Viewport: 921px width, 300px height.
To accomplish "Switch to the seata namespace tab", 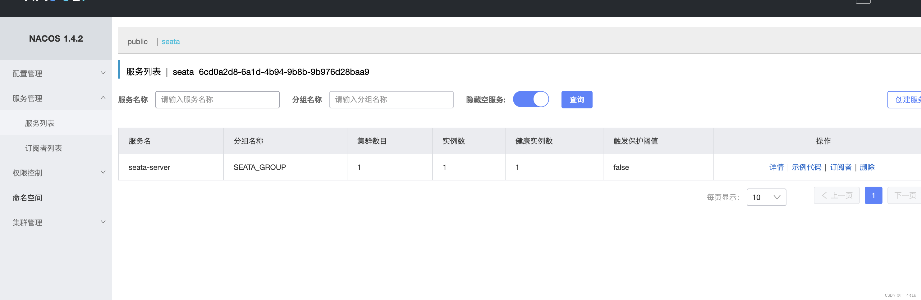I will click(x=171, y=41).
